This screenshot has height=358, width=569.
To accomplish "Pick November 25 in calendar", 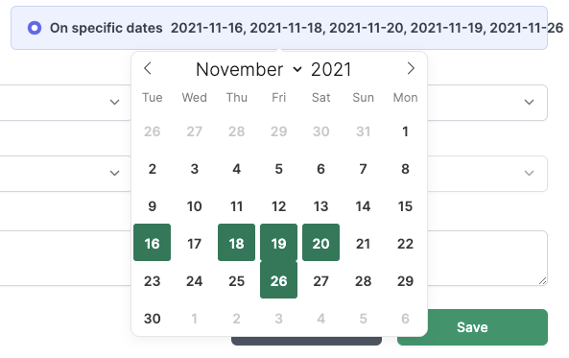I will (x=237, y=281).
